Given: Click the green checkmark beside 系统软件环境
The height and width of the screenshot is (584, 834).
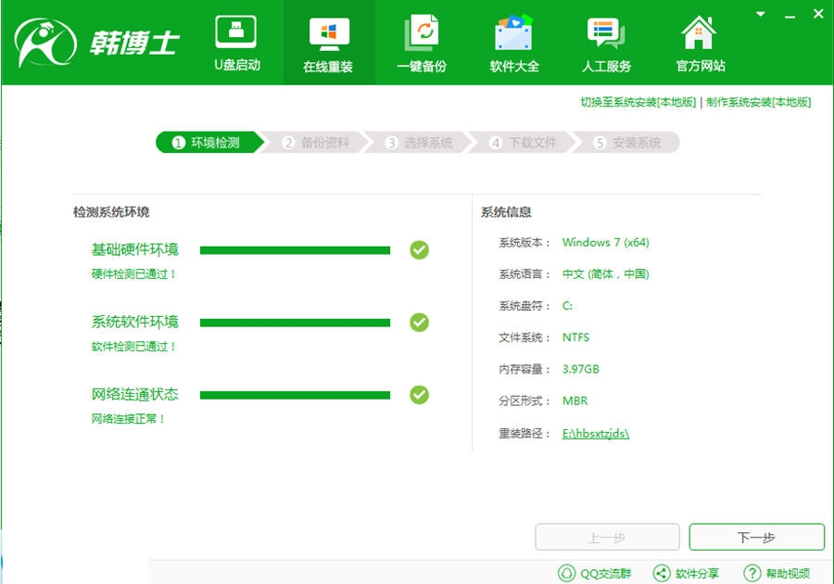Looking at the screenshot, I should pos(420,322).
